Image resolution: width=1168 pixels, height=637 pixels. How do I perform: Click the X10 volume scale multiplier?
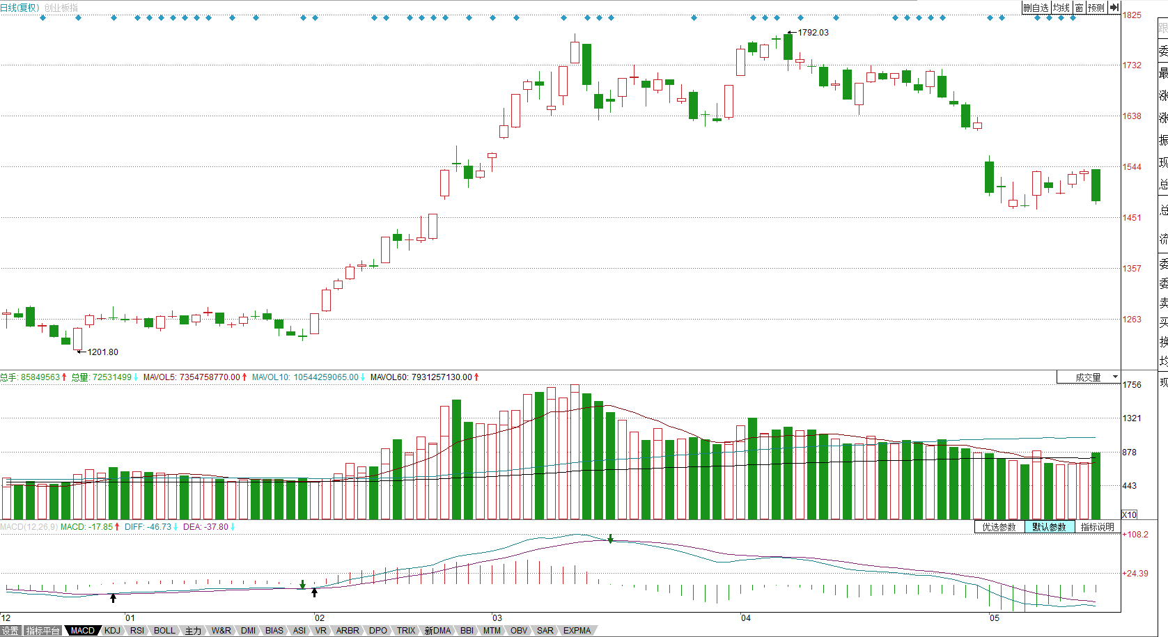pyautogui.click(x=1129, y=515)
